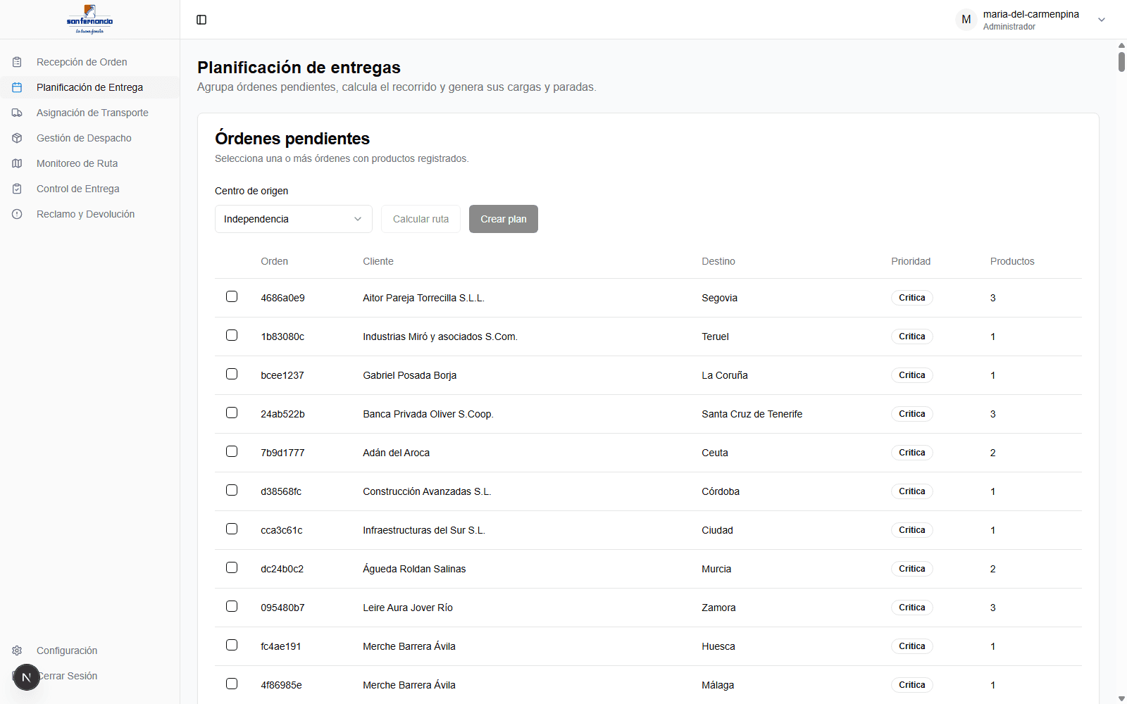Open Reclamo y Devolución section

point(89,214)
